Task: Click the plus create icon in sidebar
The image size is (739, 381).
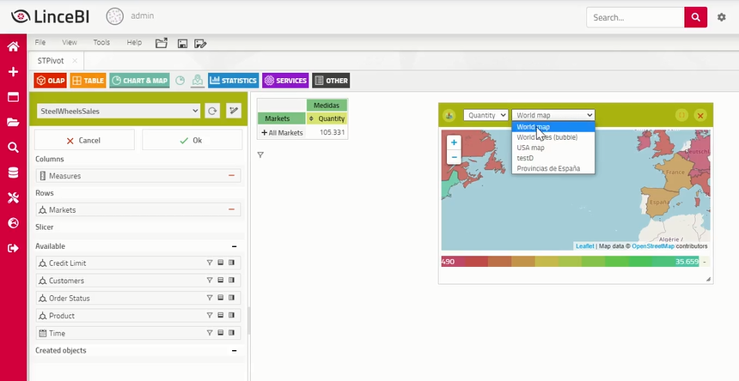Action: click(13, 71)
